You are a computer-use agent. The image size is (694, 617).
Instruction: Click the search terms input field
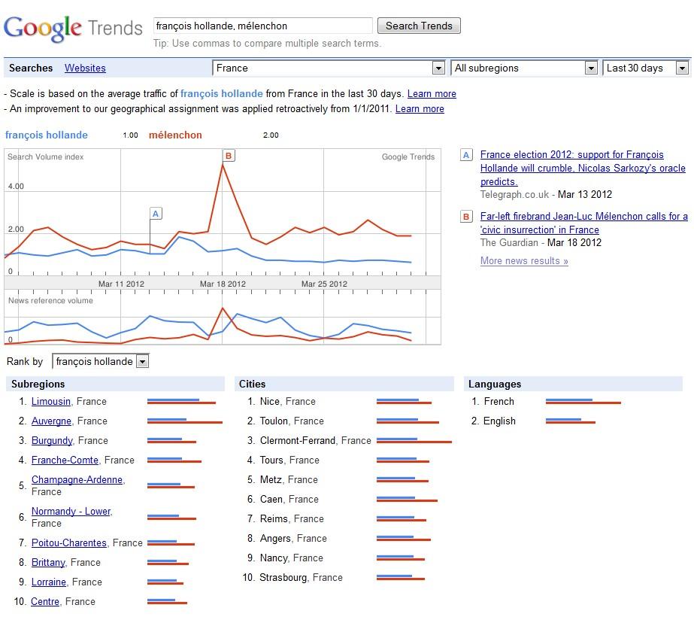[262, 26]
